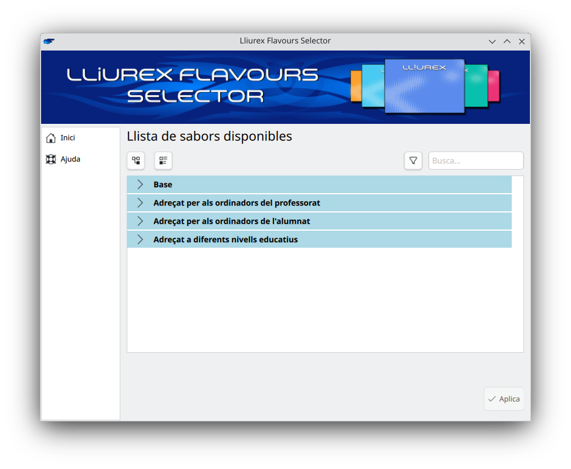
Task: Maximize the Lliurex Flavours Selector window
Action: [x=507, y=41]
